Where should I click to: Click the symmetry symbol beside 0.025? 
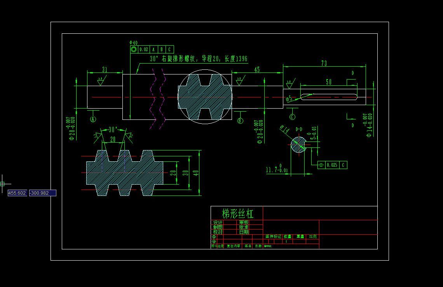[321, 165]
